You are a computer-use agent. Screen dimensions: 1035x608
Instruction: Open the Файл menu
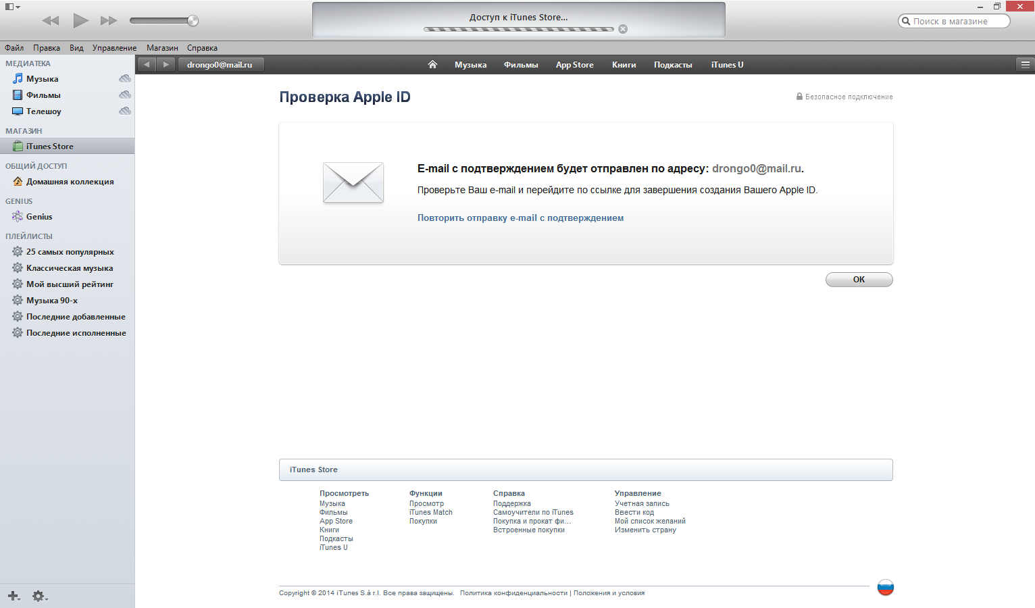click(x=14, y=48)
